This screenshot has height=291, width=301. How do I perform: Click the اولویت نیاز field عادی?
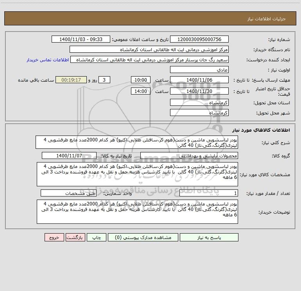click(x=199, y=70)
